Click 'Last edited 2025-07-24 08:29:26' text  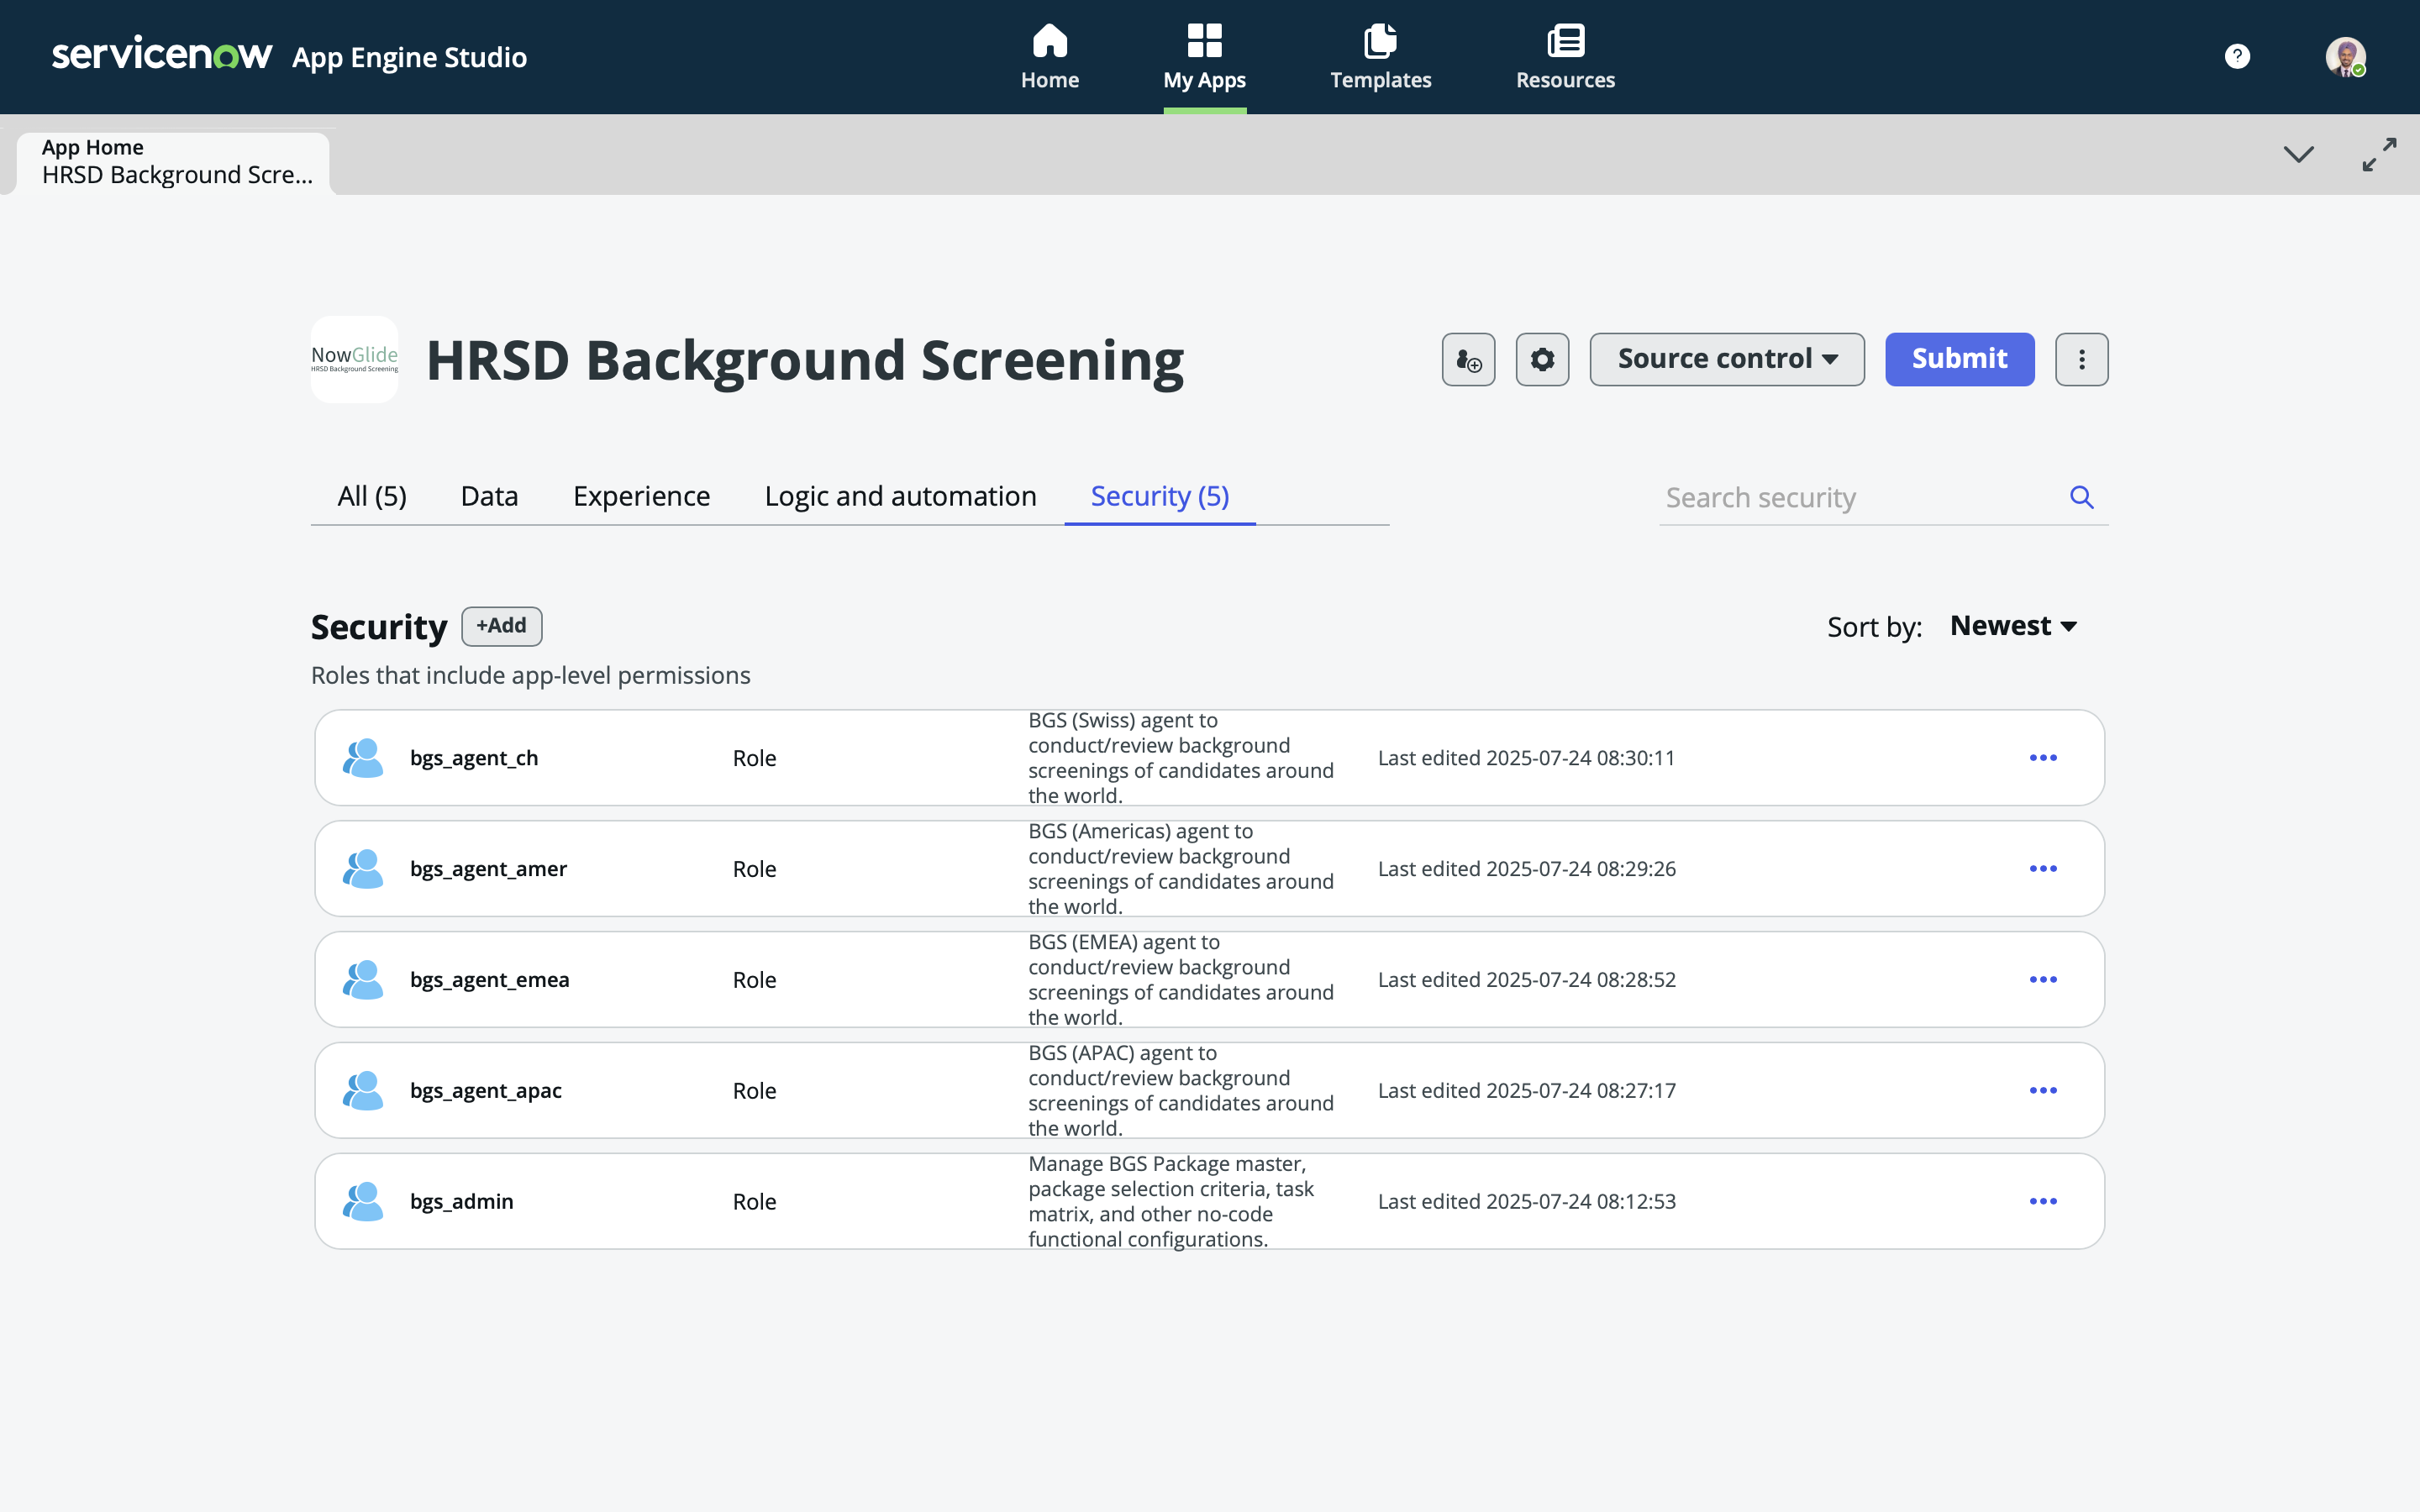coord(1526,869)
